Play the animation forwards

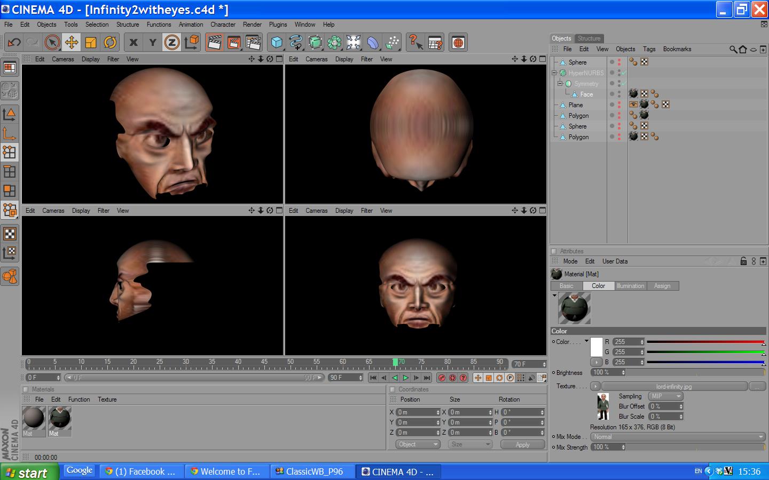click(405, 378)
